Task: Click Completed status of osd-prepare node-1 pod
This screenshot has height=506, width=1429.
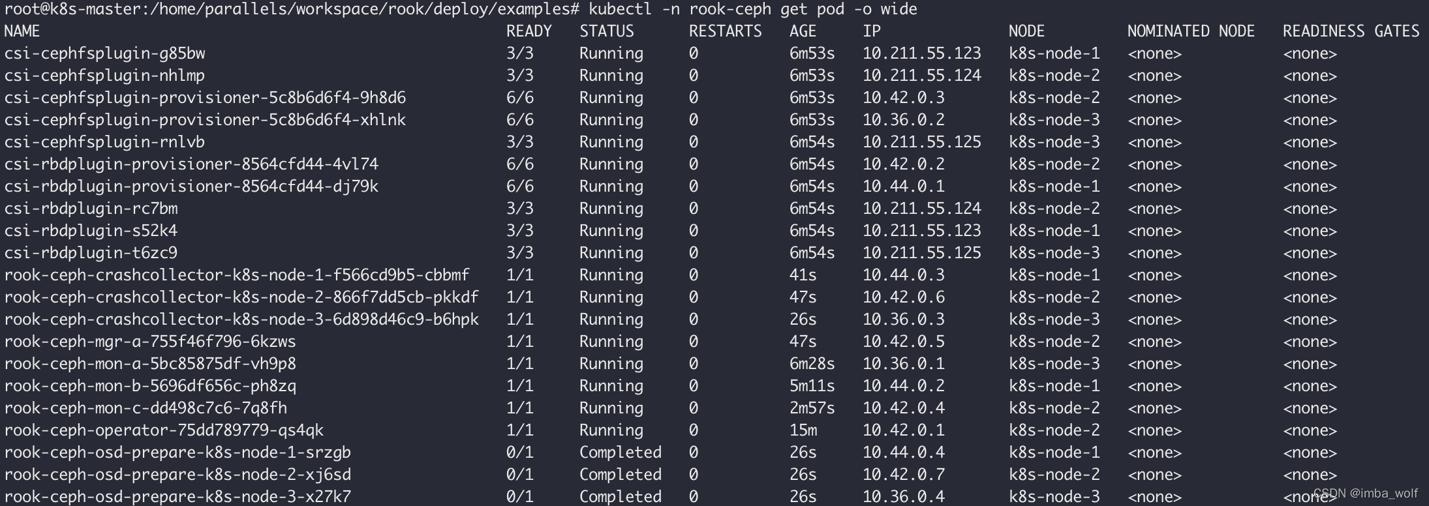Action: click(x=621, y=453)
